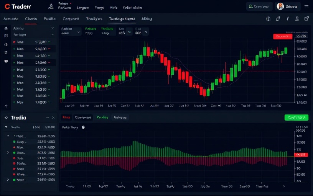Click the second icon in the left sidebar

tap(6, 36)
